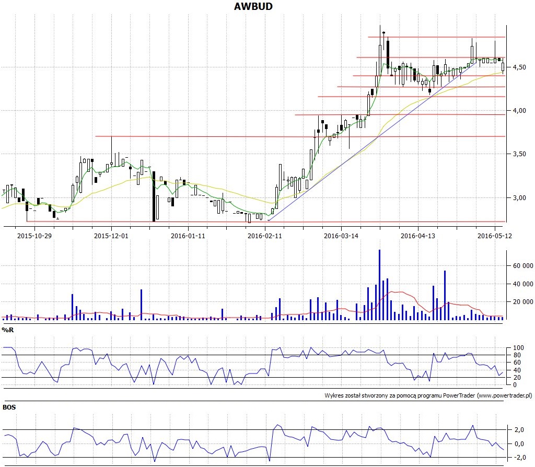Click the PowerTrader credit text
Image resolution: width=535 pixels, height=467 pixels.
click(x=428, y=395)
